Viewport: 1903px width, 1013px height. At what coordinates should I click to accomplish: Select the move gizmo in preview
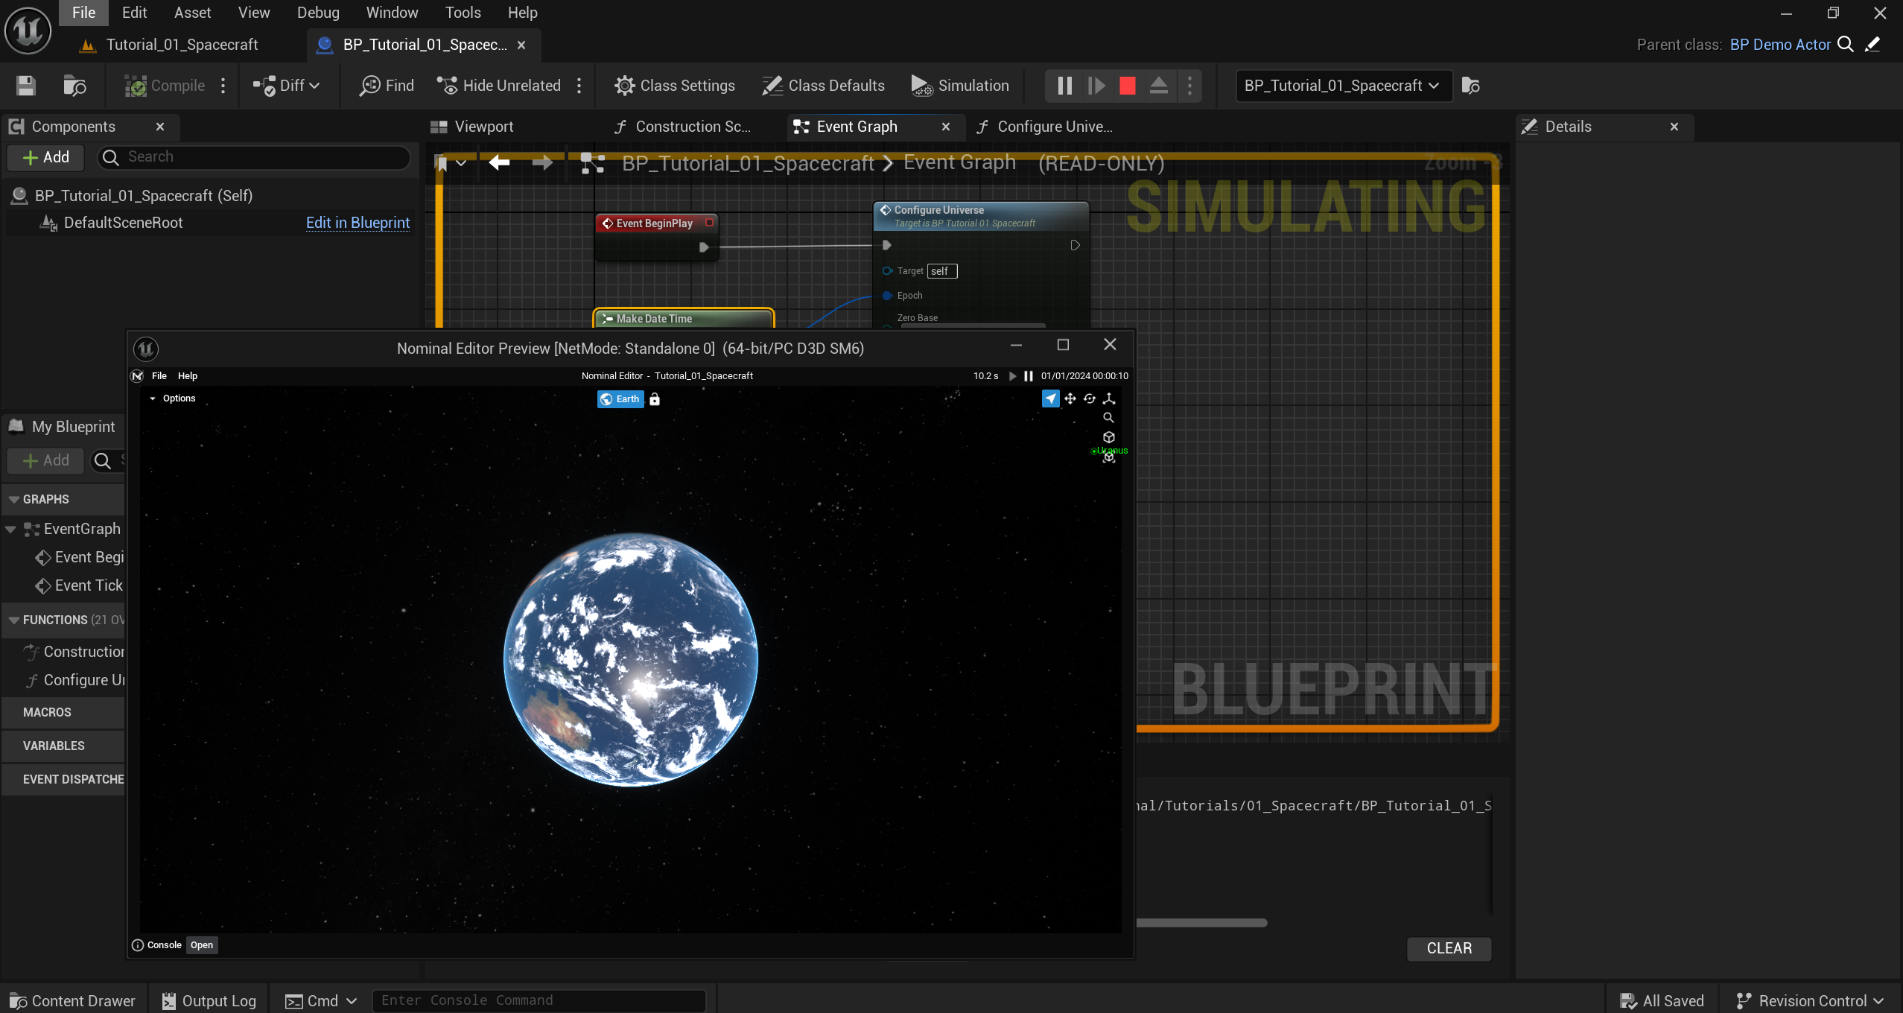(x=1070, y=398)
